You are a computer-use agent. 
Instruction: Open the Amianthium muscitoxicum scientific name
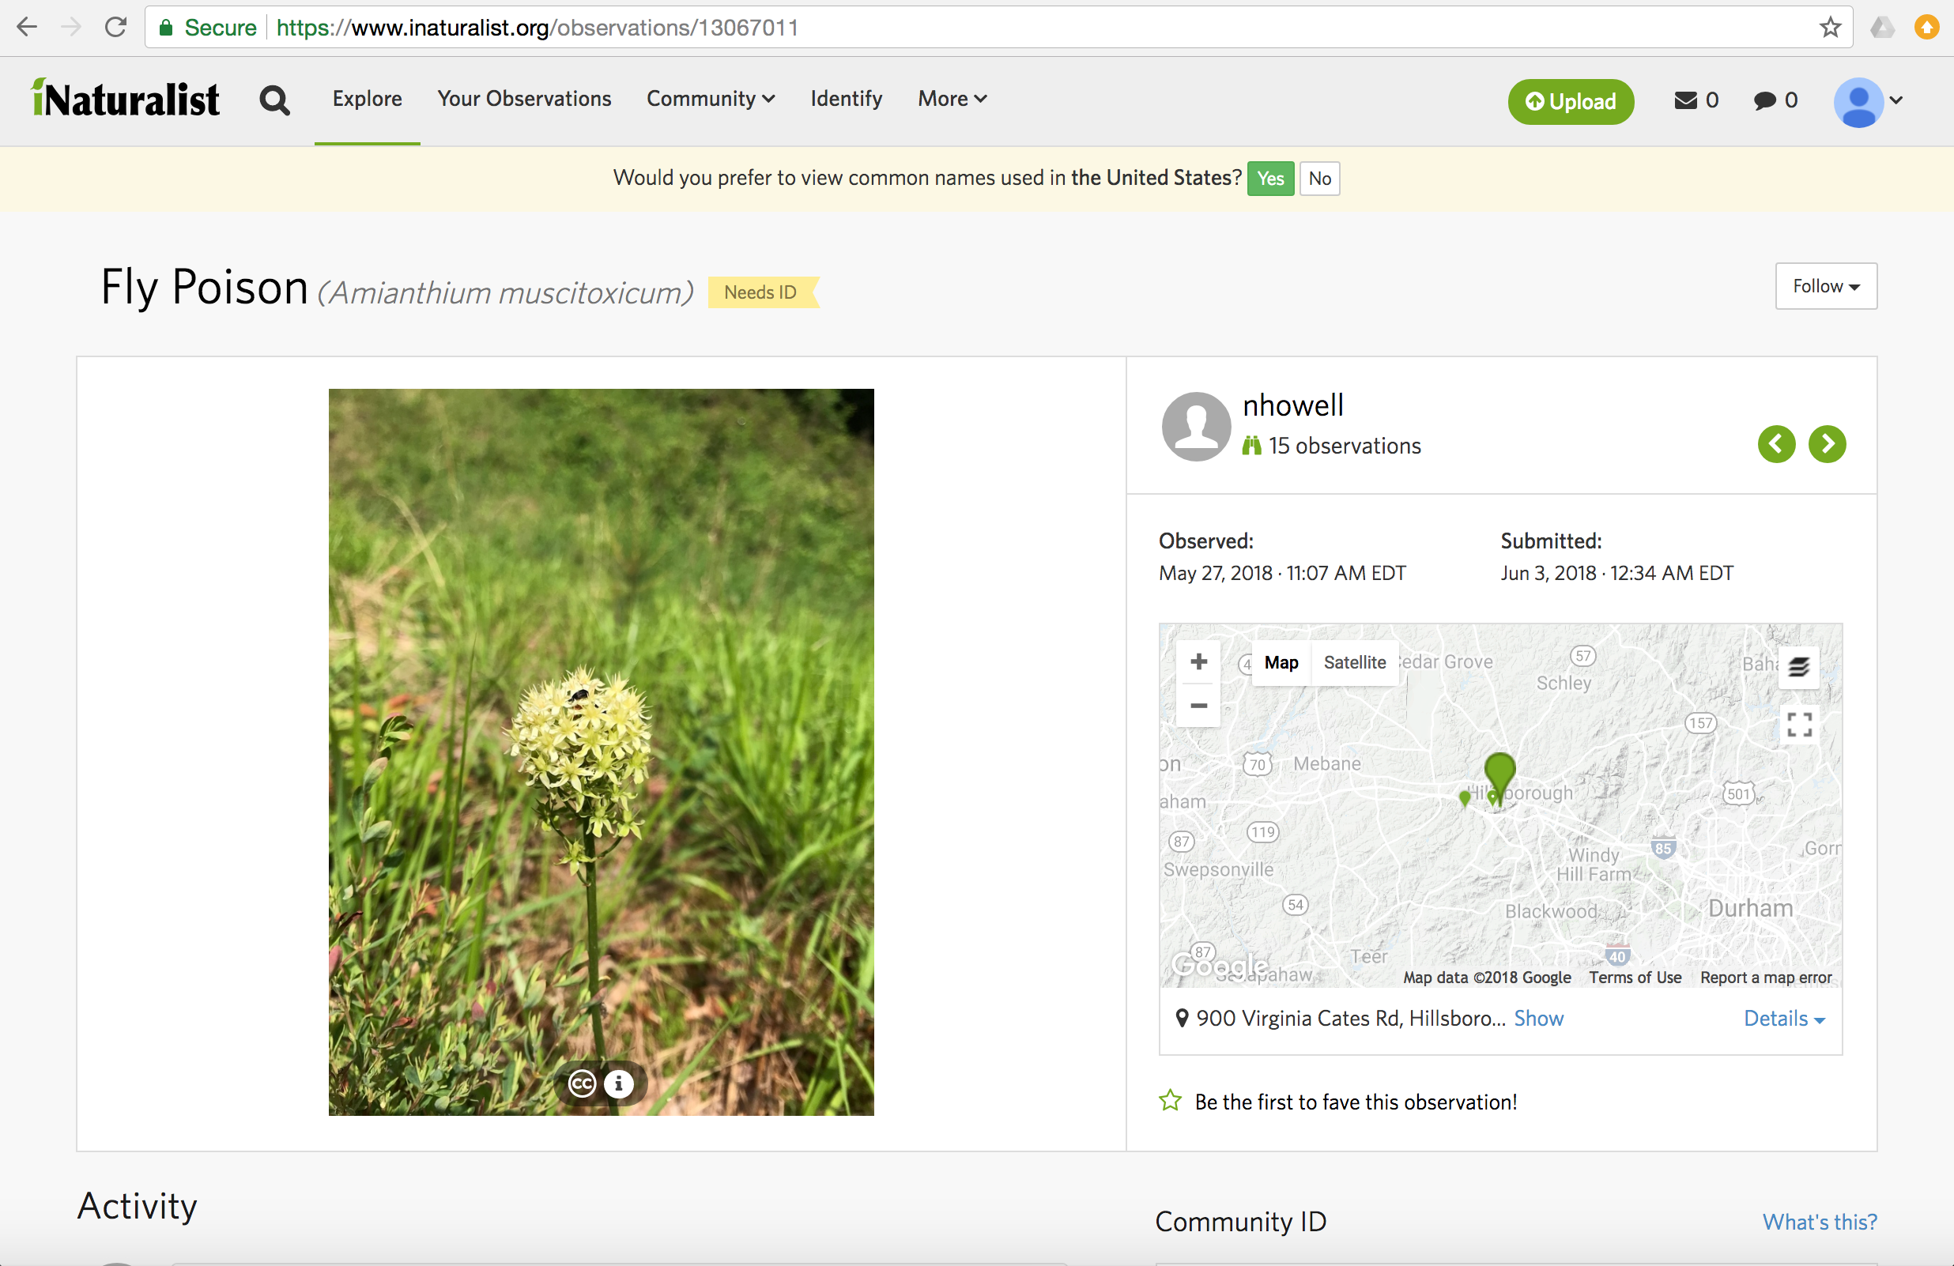(x=506, y=293)
